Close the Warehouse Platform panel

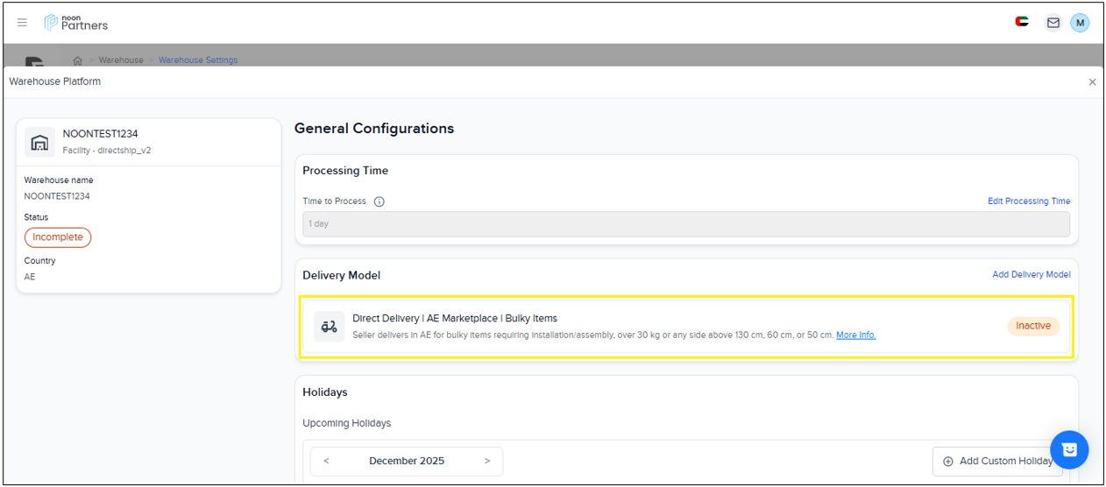(1092, 81)
